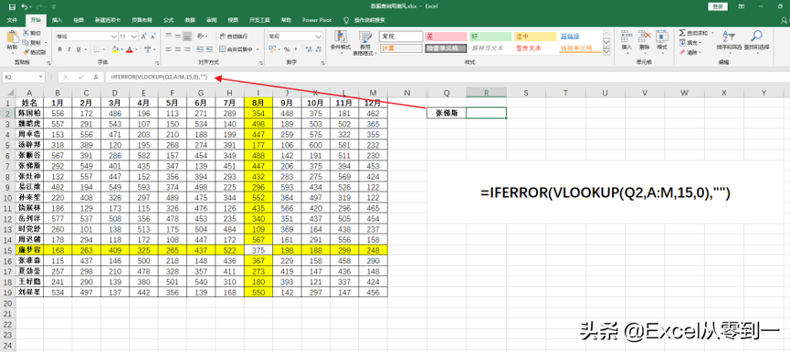Screen dimensions: 790x352
Task: Expand the cell styles gallery
Action: point(606,52)
